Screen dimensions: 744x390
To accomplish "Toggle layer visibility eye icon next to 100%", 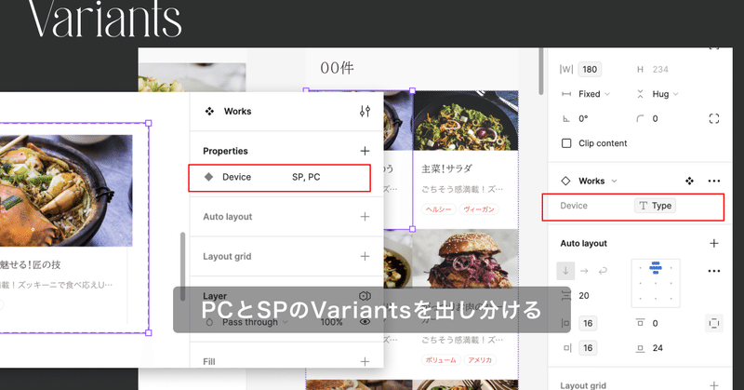I will (x=365, y=322).
